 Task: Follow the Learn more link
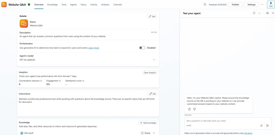click(x=94, y=48)
